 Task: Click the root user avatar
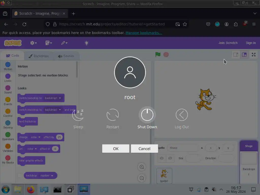click(x=130, y=72)
